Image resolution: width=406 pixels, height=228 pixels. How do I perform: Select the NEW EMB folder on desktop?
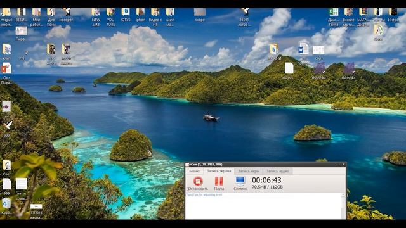tap(96, 17)
